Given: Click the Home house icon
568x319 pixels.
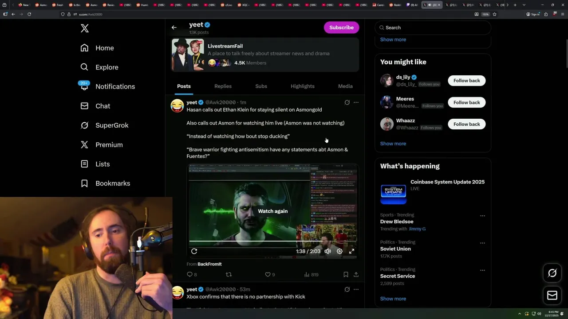Looking at the screenshot, I should click(x=84, y=48).
